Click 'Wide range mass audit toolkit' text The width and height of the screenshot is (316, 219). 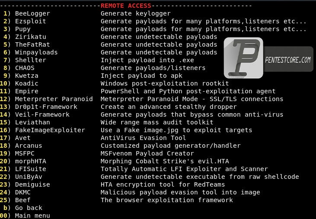pyautogui.click(x=157, y=122)
